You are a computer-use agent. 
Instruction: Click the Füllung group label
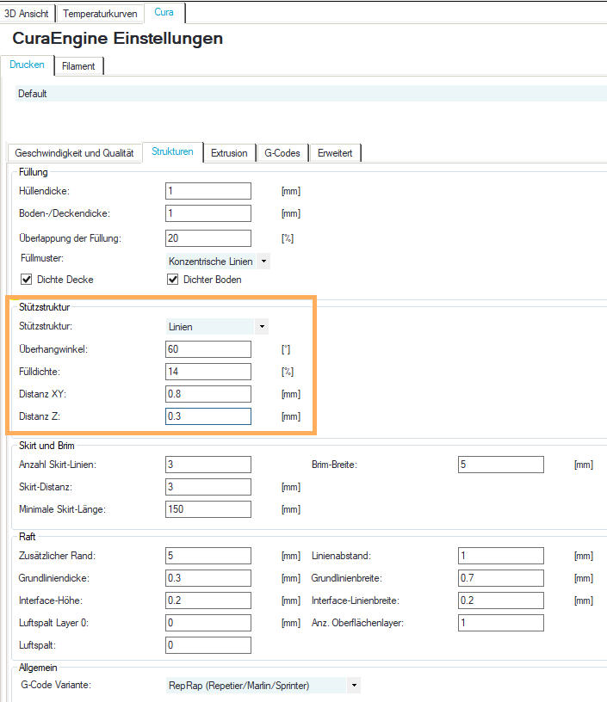point(34,172)
